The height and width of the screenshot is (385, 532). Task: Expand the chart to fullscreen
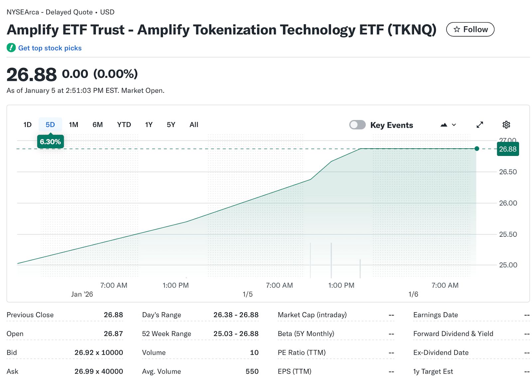480,125
